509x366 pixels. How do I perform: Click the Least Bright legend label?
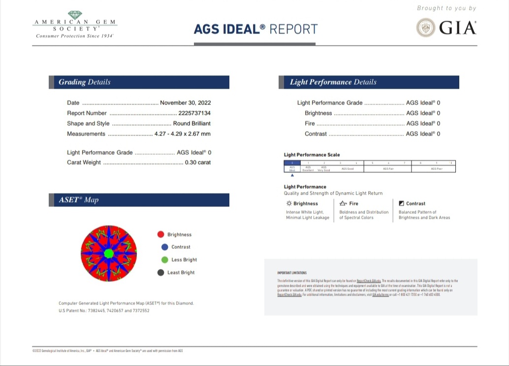click(181, 272)
